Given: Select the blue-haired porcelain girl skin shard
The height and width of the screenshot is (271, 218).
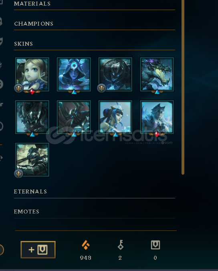Looking at the screenshot, I should (115, 117).
